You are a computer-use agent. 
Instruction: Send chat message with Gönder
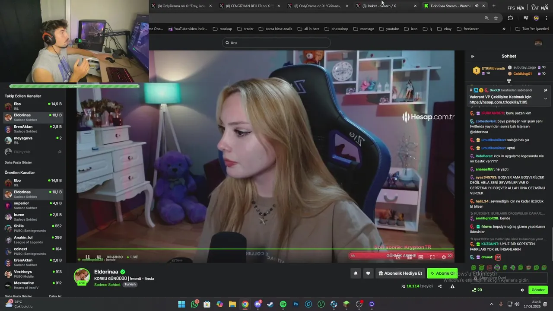(538, 290)
